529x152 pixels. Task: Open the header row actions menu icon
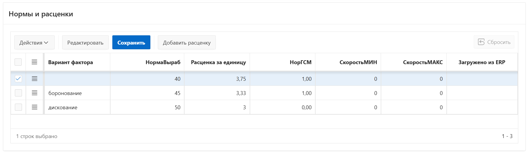34,62
